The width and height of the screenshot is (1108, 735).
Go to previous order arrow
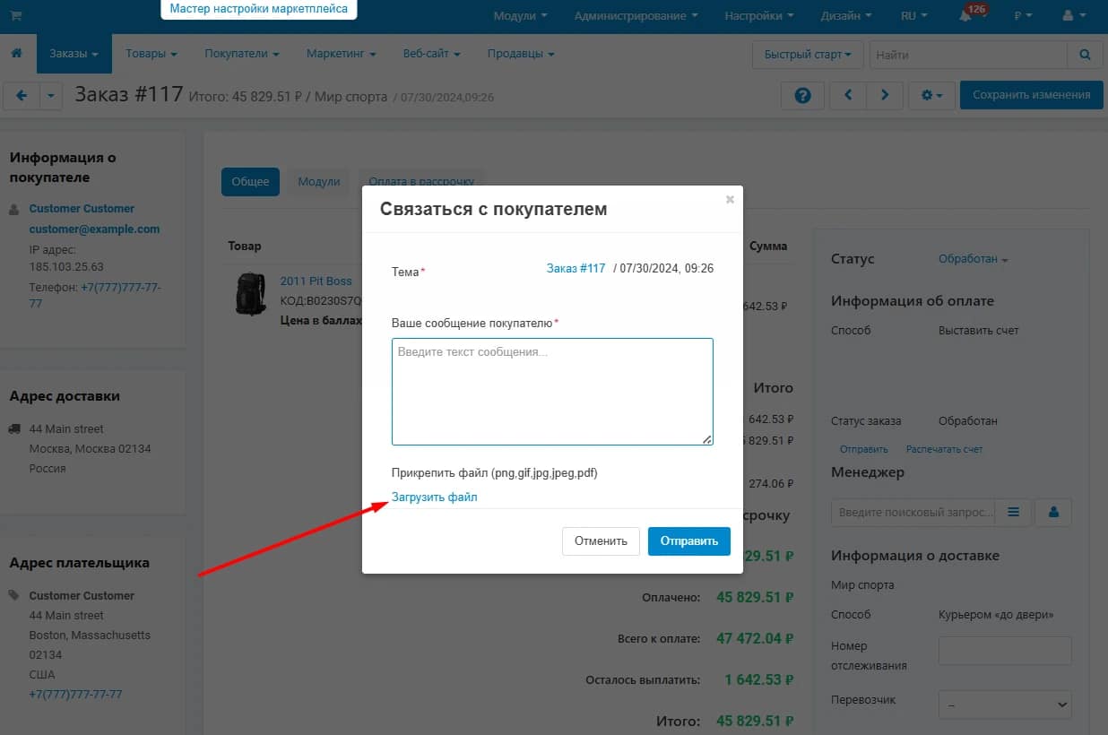[848, 95]
